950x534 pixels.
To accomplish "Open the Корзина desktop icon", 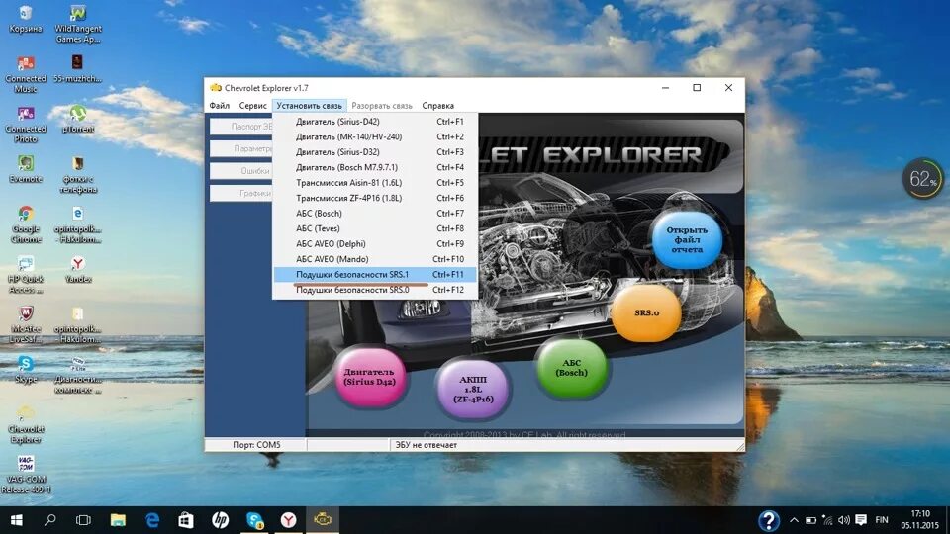I will click(x=26, y=19).
